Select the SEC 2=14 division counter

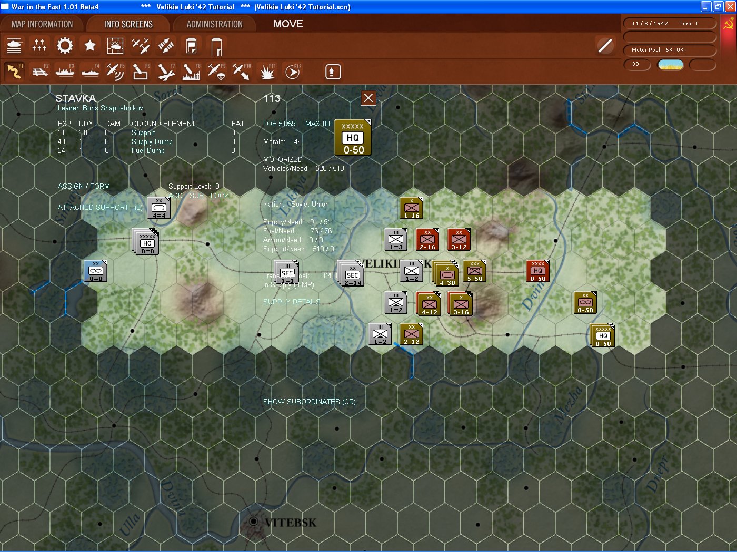pos(352,274)
